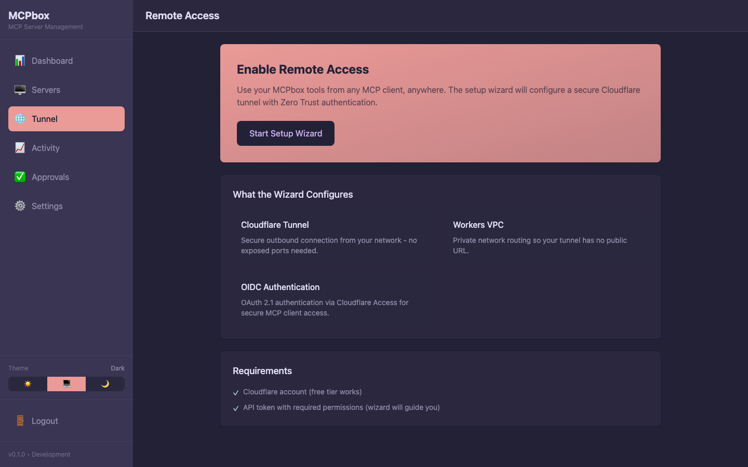This screenshot has width=748, height=467.
Task: Enable dark theme using the moon toggle
Action: (105, 384)
